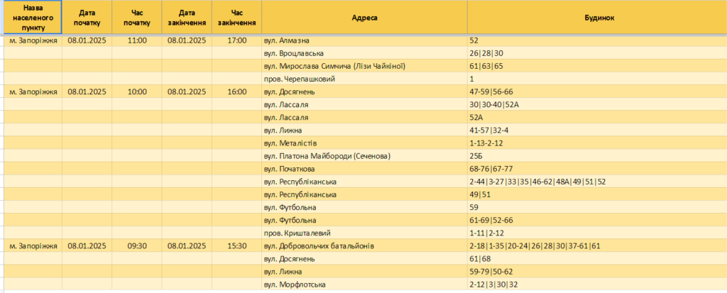
Task: Select the 'Назва населеного пункту' header cell
Action: click(x=33, y=17)
